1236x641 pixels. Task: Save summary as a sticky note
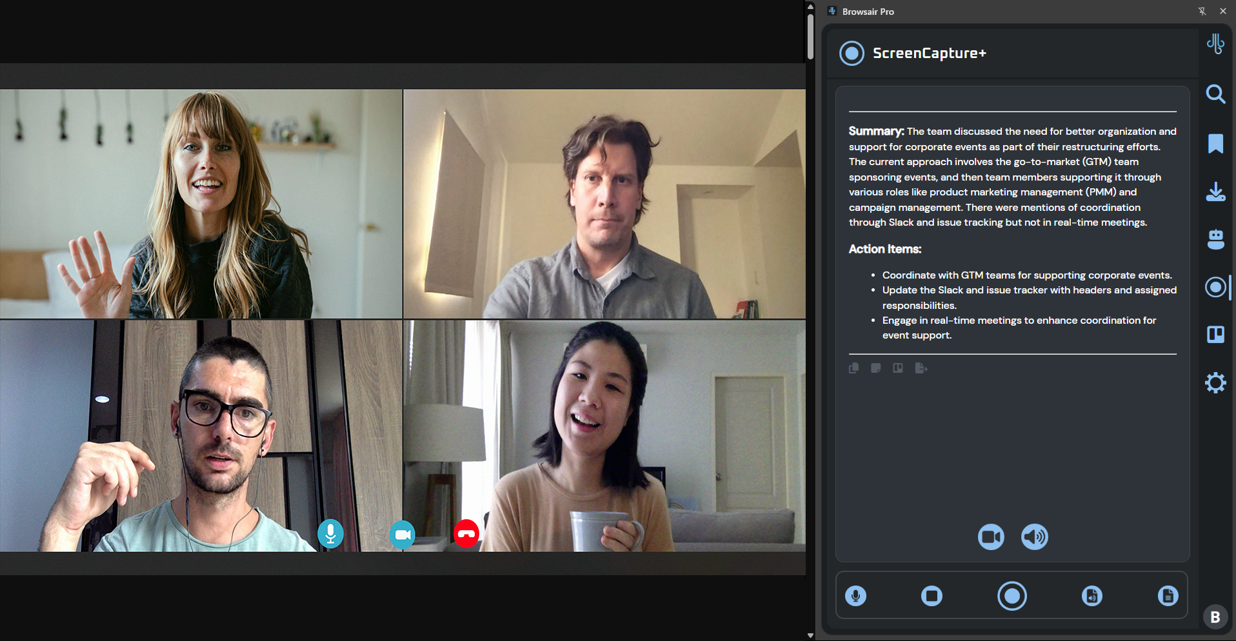pos(875,368)
